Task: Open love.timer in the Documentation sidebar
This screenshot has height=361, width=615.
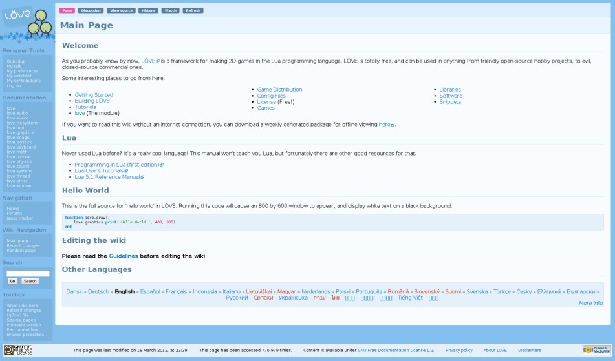Action: [17, 181]
